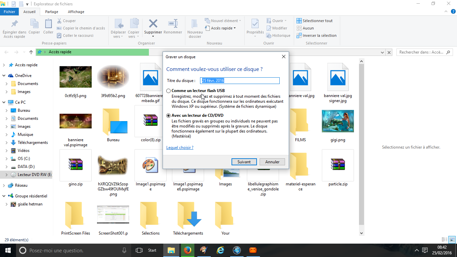Select the gigi.png thumbnail
This screenshot has width=457, height=257.
[x=338, y=121]
